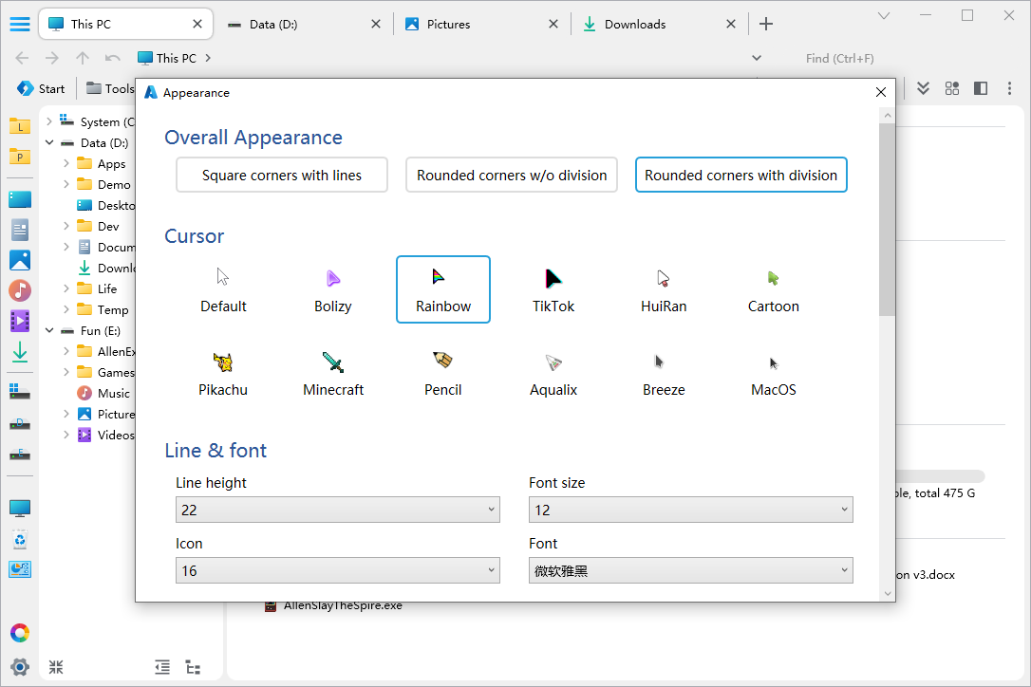Open the color wheel icon in sidebar
Image resolution: width=1031 pixels, height=687 pixels.
coord(20,633)
